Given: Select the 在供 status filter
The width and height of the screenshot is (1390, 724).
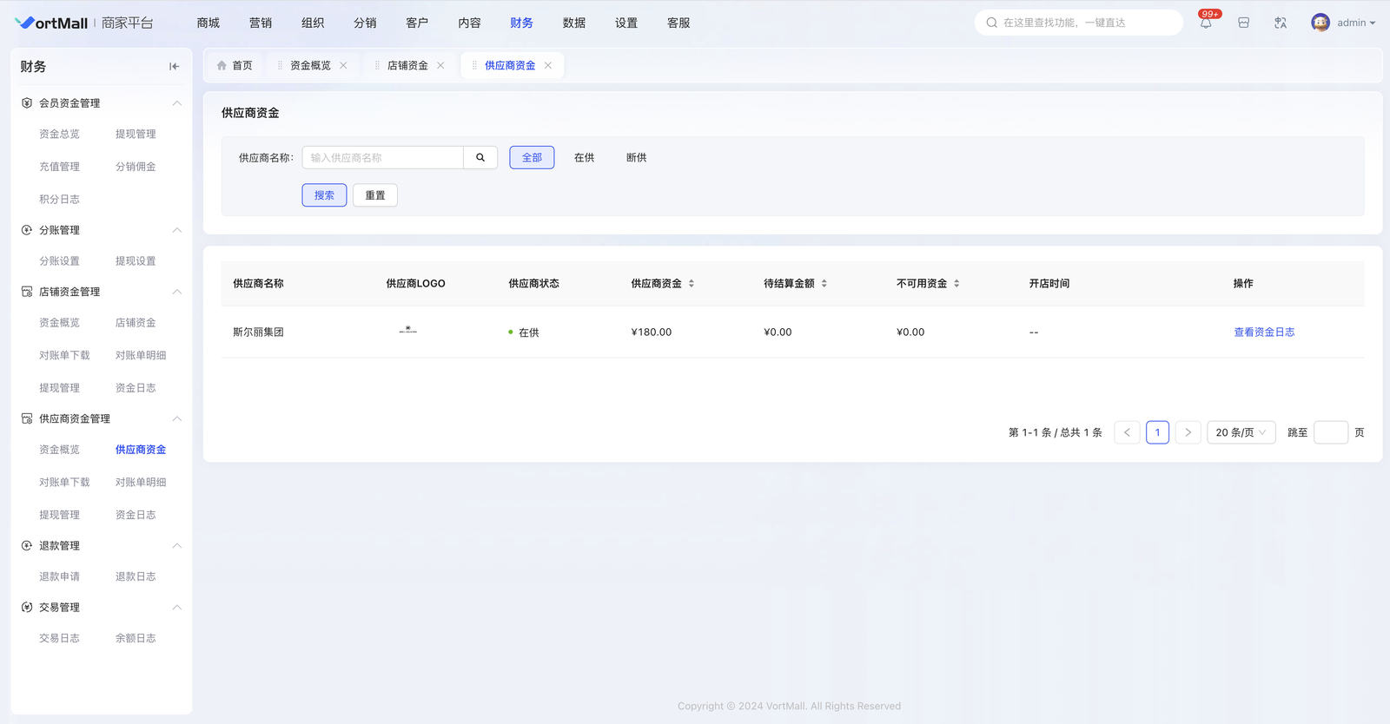Looking at the screenshot, I should coord(584,158).
